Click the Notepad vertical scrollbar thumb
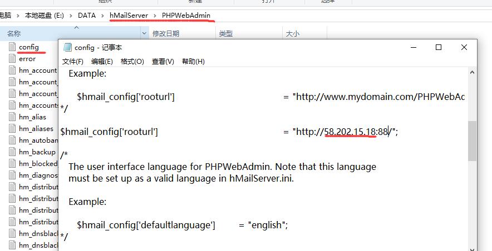This screenshot has width=492, height=251. point(472,141)
